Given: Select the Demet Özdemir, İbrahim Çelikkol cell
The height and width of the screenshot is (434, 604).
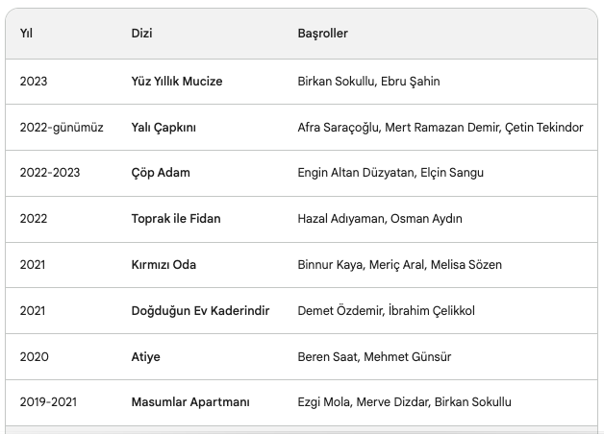Looking at the screenshot, I should (386, 311).
